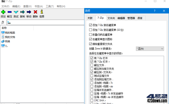Minimize the 7-Zip window

[x=146, y=1]
